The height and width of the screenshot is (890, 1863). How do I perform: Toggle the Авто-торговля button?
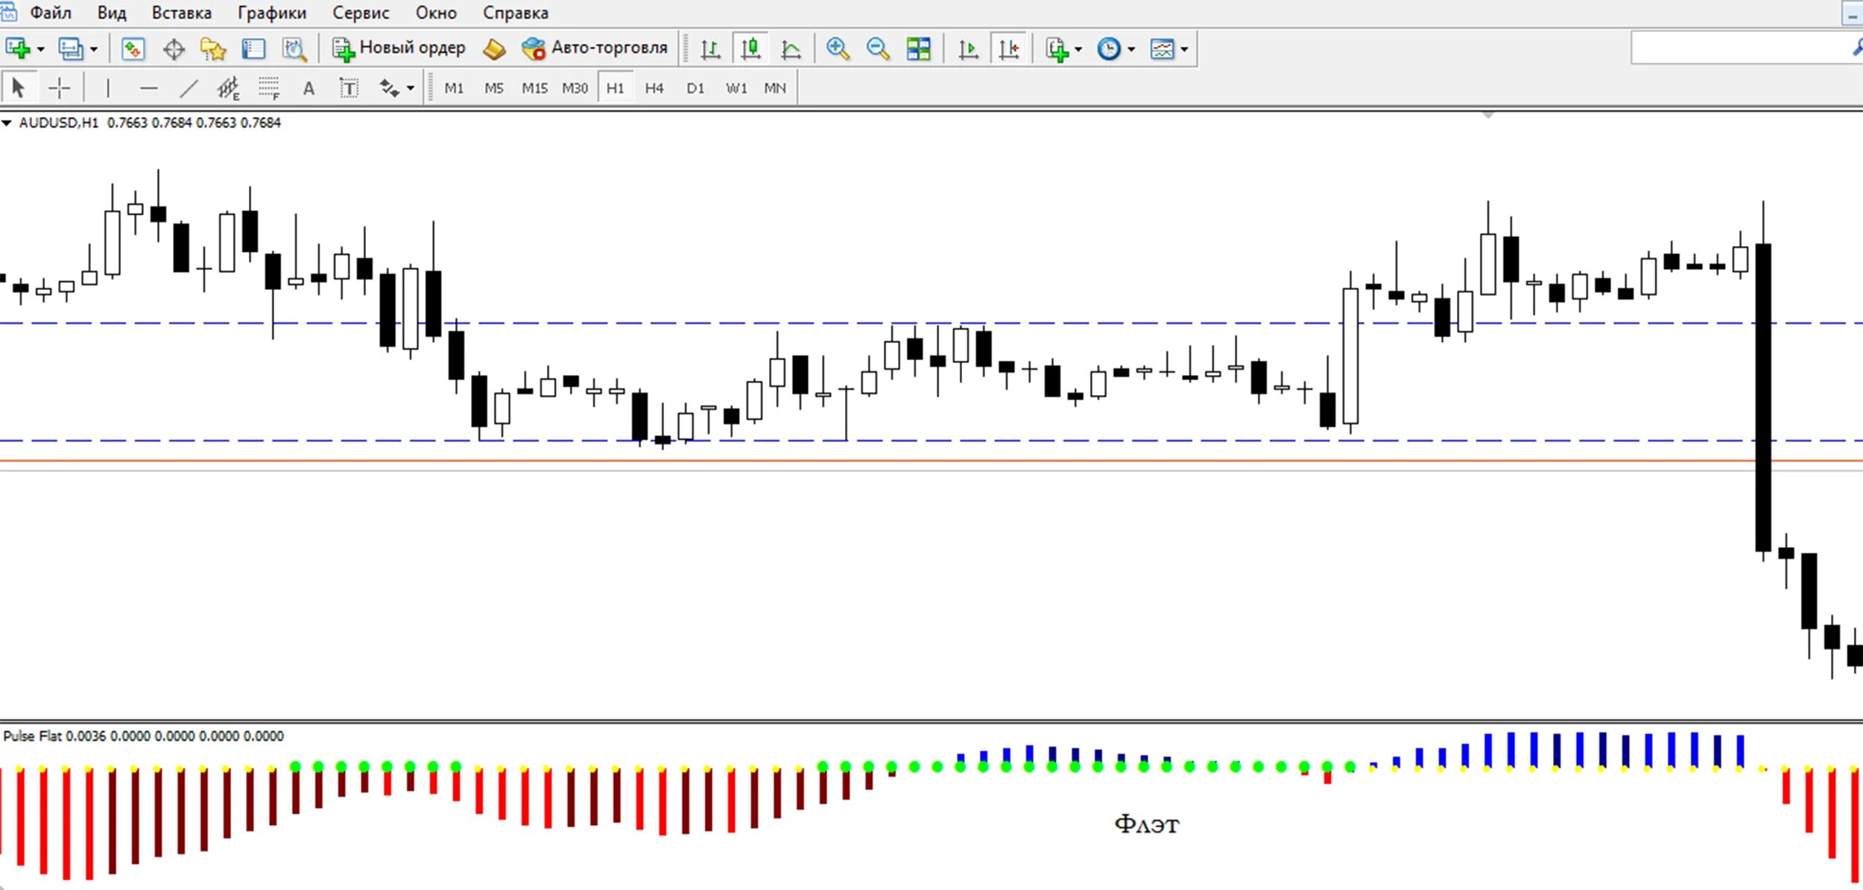coord(594,48)
